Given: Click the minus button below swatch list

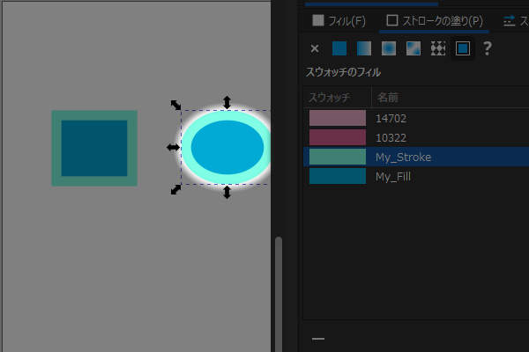Looking at the screenshot, I should pos(317,339).
